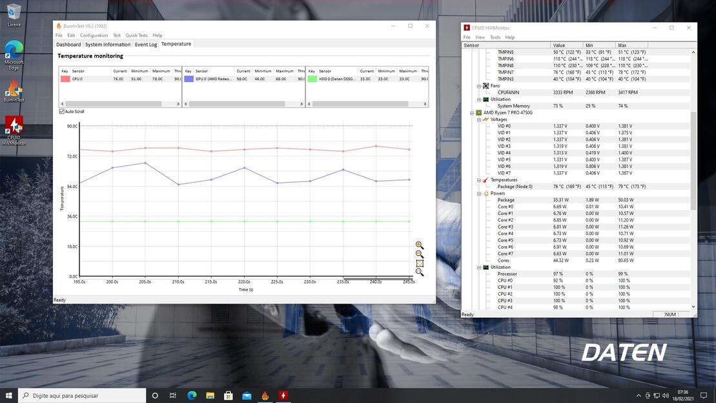Select the Microsoft Edge desktop shortcut
The image size is (716, 403).
pyautogui.click(x=14, y=56)
